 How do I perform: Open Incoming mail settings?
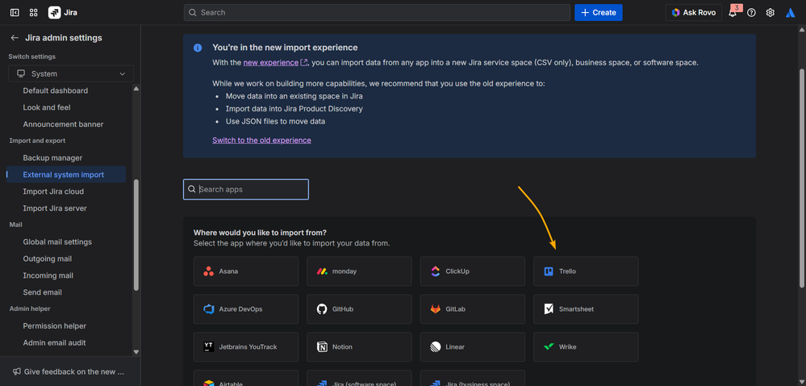click(48, 275)
